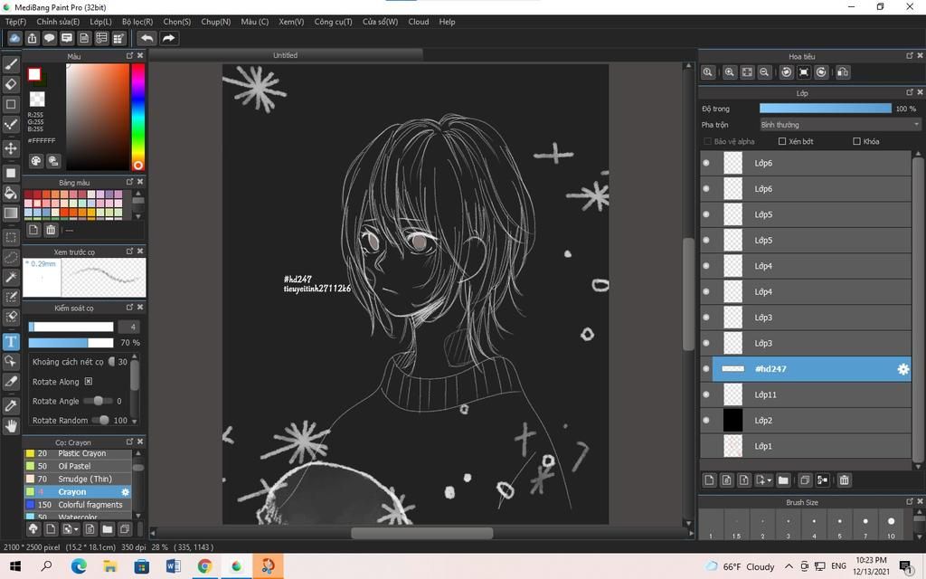Click the rainbow hue bar
This screenshot has height=579, width=926.
[137, 117]
